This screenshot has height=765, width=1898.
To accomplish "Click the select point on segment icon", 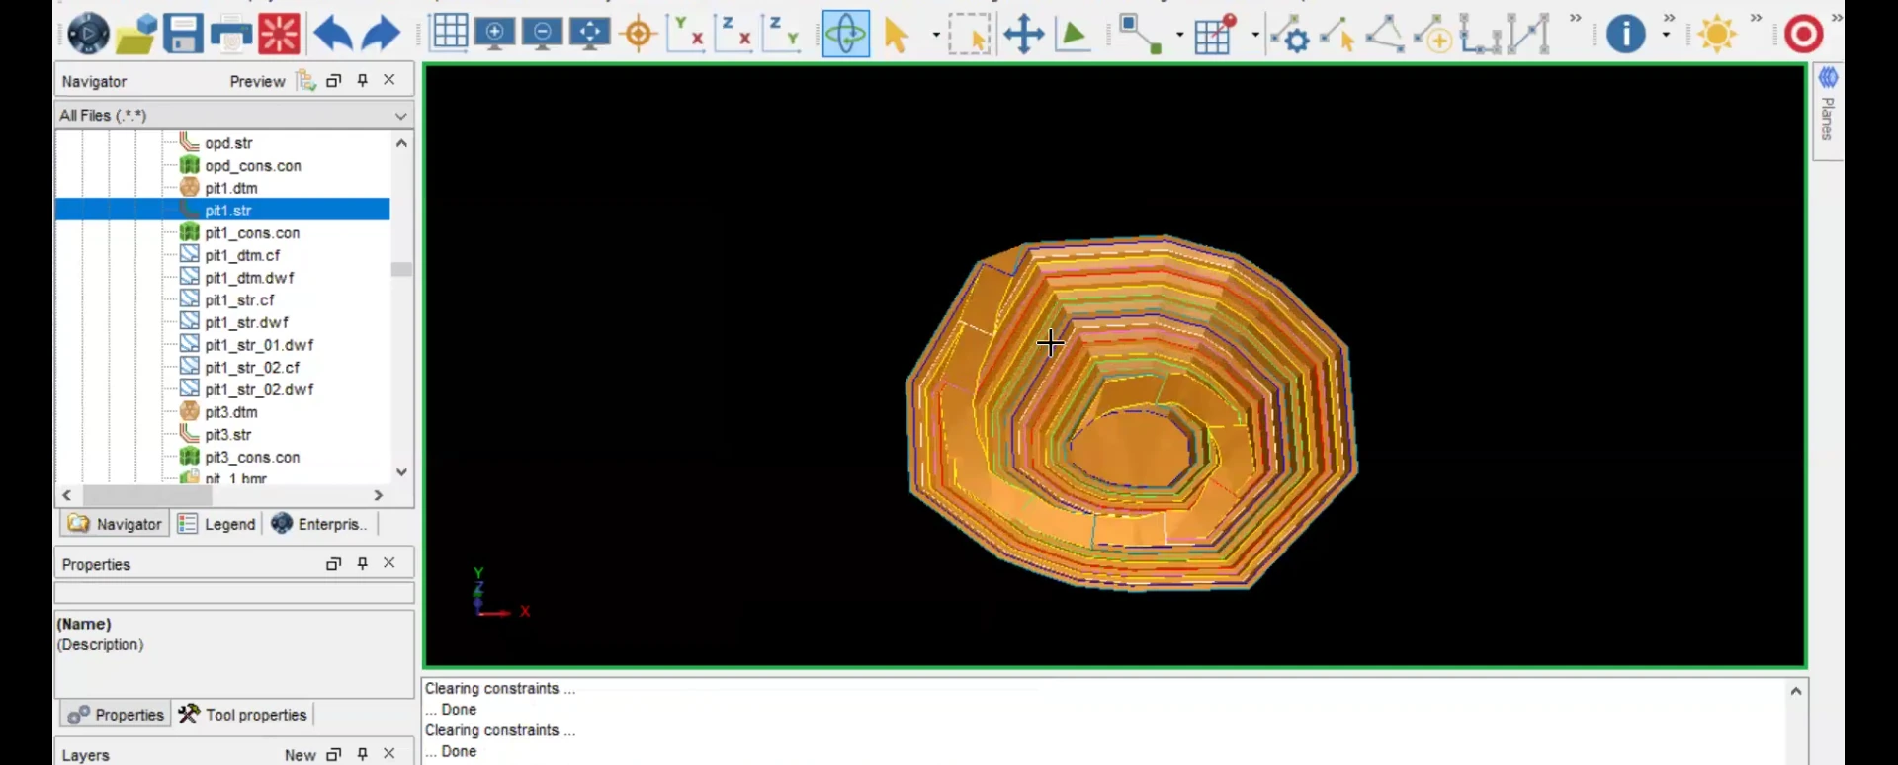I will [x=1337, y=34].
